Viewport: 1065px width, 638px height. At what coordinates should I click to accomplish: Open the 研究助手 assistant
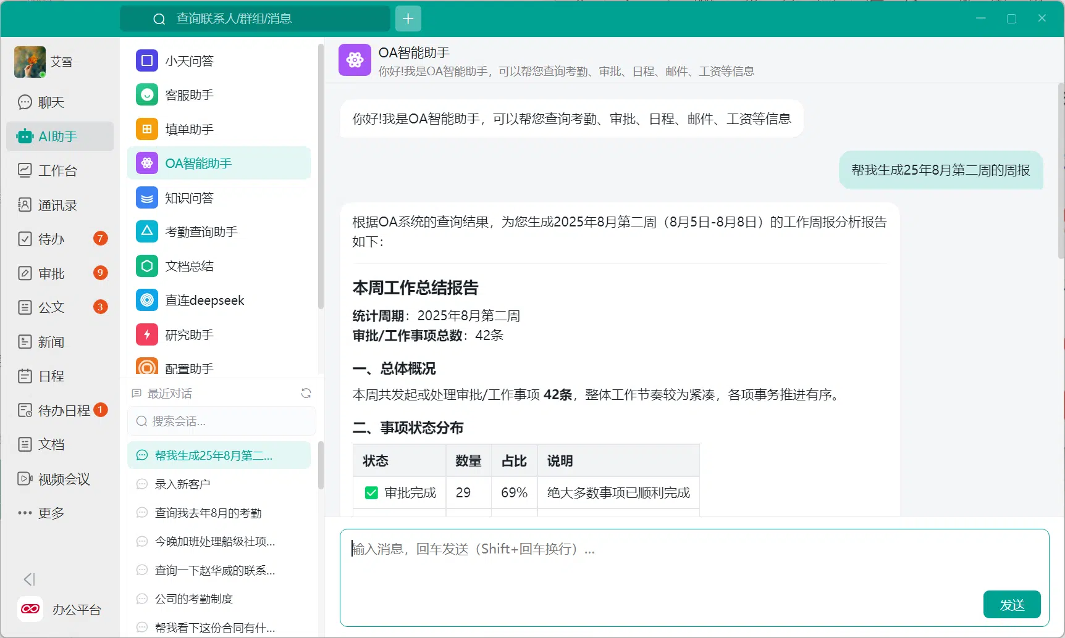(219, 334)
